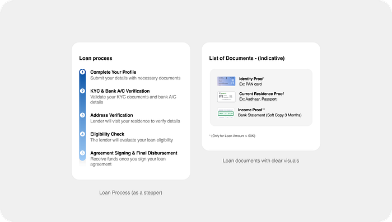Click step 4 circle in stepper
The height and width of the screenshot is (222, 392).
click(82, 134)
